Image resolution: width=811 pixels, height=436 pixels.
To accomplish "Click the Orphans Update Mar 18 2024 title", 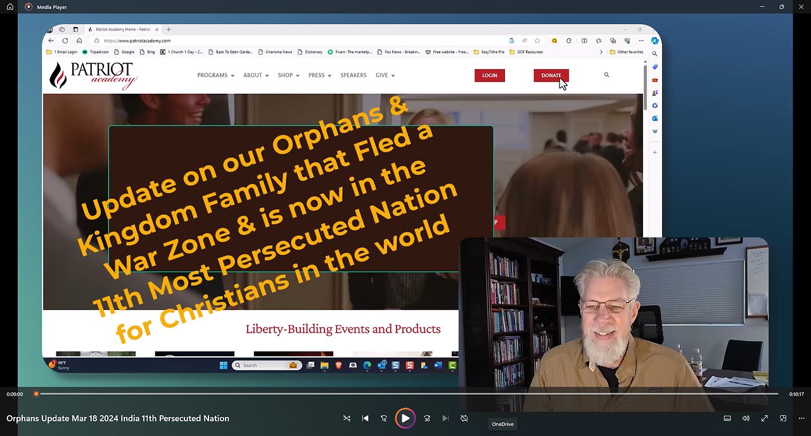I will click(118, 418).
